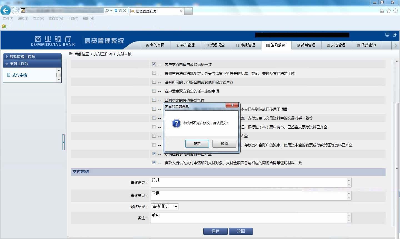Collapse the left sidebar with splitter handle

click(64, 142)
